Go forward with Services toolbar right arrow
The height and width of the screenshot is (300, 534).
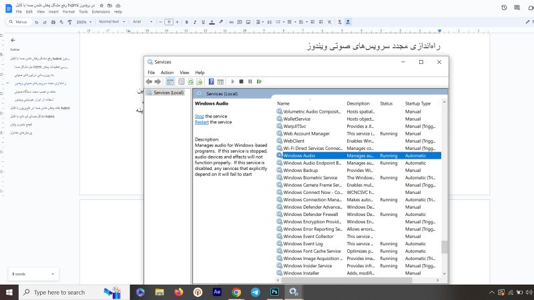(158, 81)
